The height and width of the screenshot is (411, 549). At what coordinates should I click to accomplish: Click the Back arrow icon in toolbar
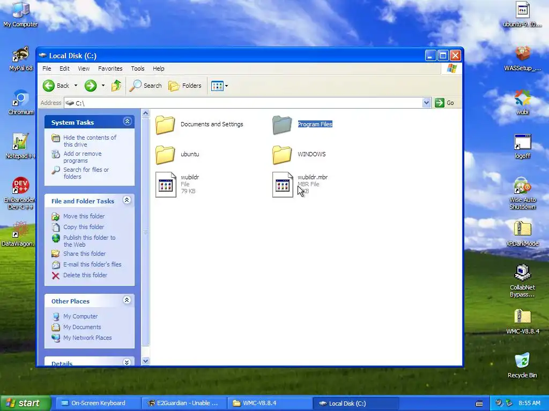click(49, 86)
